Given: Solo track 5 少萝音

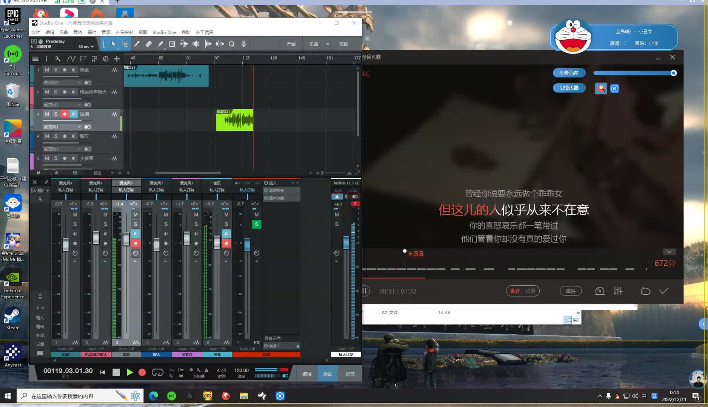Looking at the screenshot, I should point(56,158).
